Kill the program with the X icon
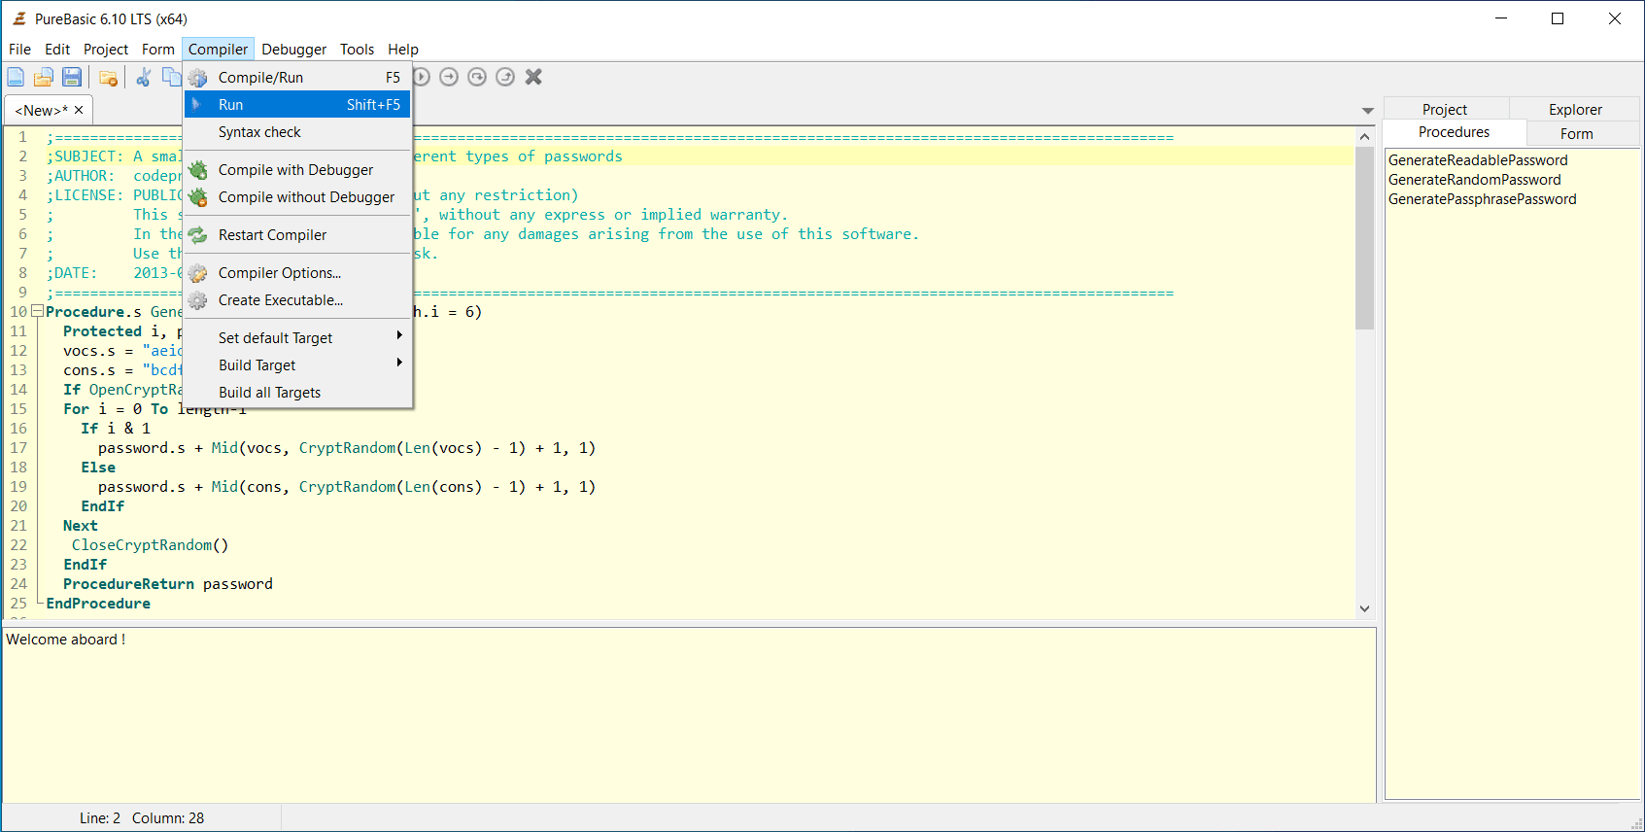 pos(533,77)
